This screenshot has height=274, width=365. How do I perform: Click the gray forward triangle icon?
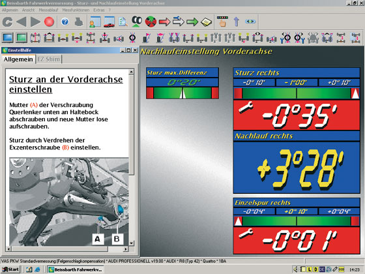pyautogui.click(x=35, y=22)
